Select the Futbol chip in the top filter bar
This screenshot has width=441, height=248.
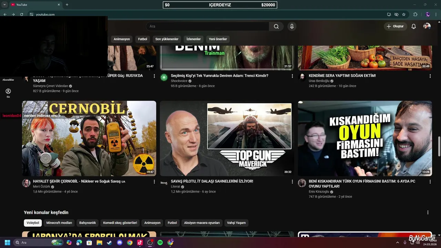coord(143,39)
